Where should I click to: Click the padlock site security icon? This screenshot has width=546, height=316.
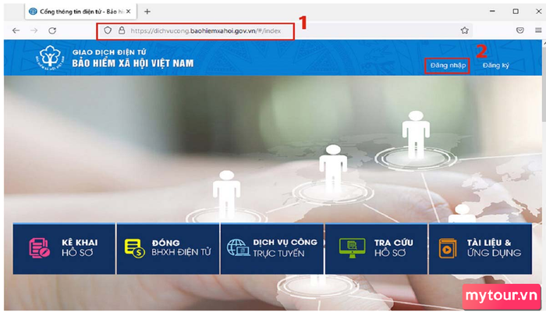coord(122,30)
